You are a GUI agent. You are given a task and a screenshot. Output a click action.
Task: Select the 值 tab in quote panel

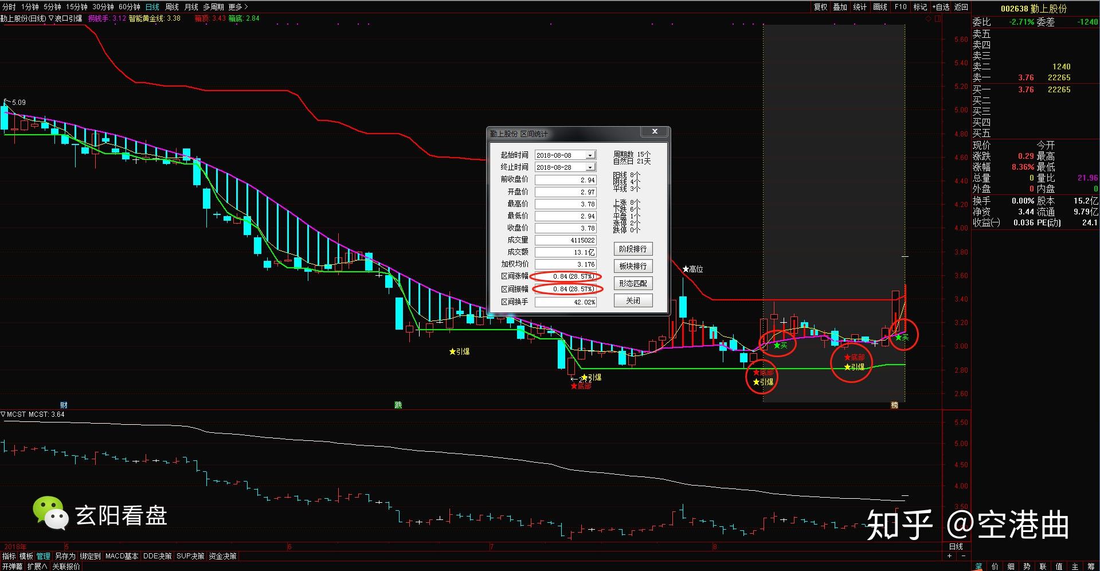coord(1059,566)
